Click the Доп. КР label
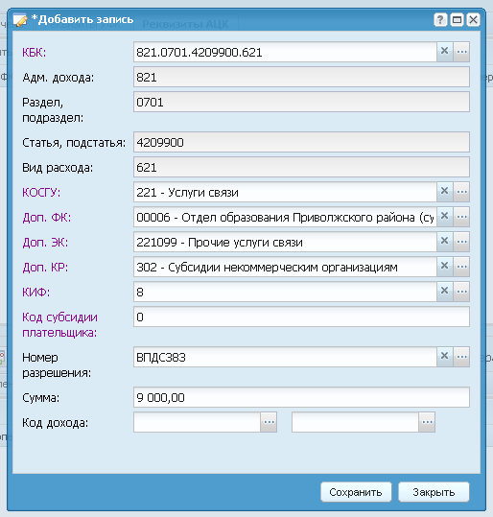Viewport: 493px width, 517px height. pos(45,268)
